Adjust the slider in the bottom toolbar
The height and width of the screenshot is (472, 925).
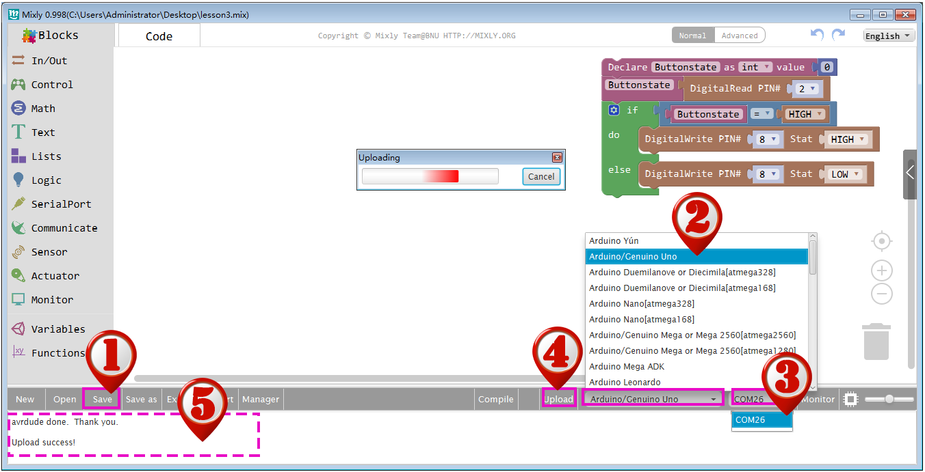889,399
